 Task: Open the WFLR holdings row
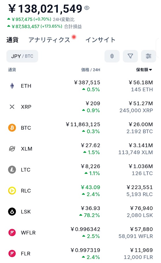coord(81,232)
